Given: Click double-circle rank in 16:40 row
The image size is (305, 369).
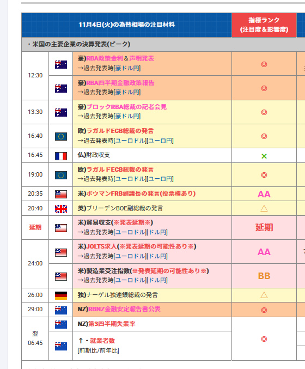Looking at the screenshot, I should point(264,136).
